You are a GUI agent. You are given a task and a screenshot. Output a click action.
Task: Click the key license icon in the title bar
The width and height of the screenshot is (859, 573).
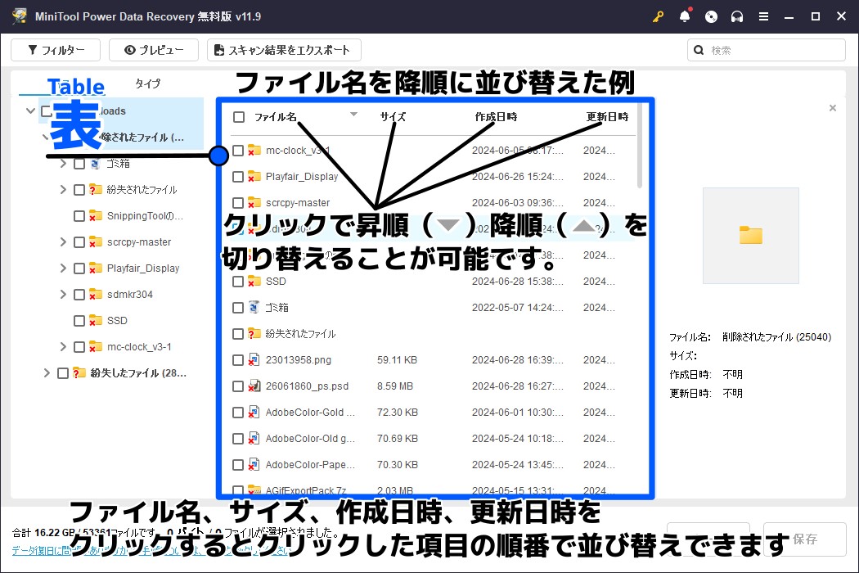coord(658,16)
